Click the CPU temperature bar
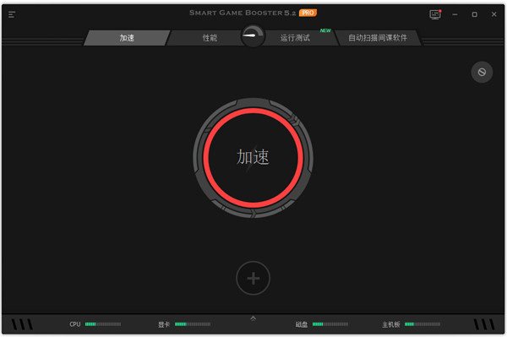This screenshot has height=337, width=507. click(x=103, y=324)
